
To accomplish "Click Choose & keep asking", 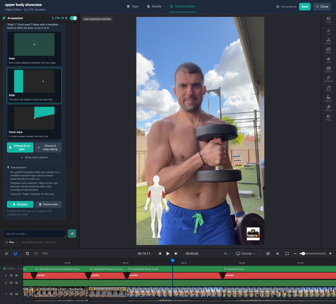I will [x=48, y=147].
